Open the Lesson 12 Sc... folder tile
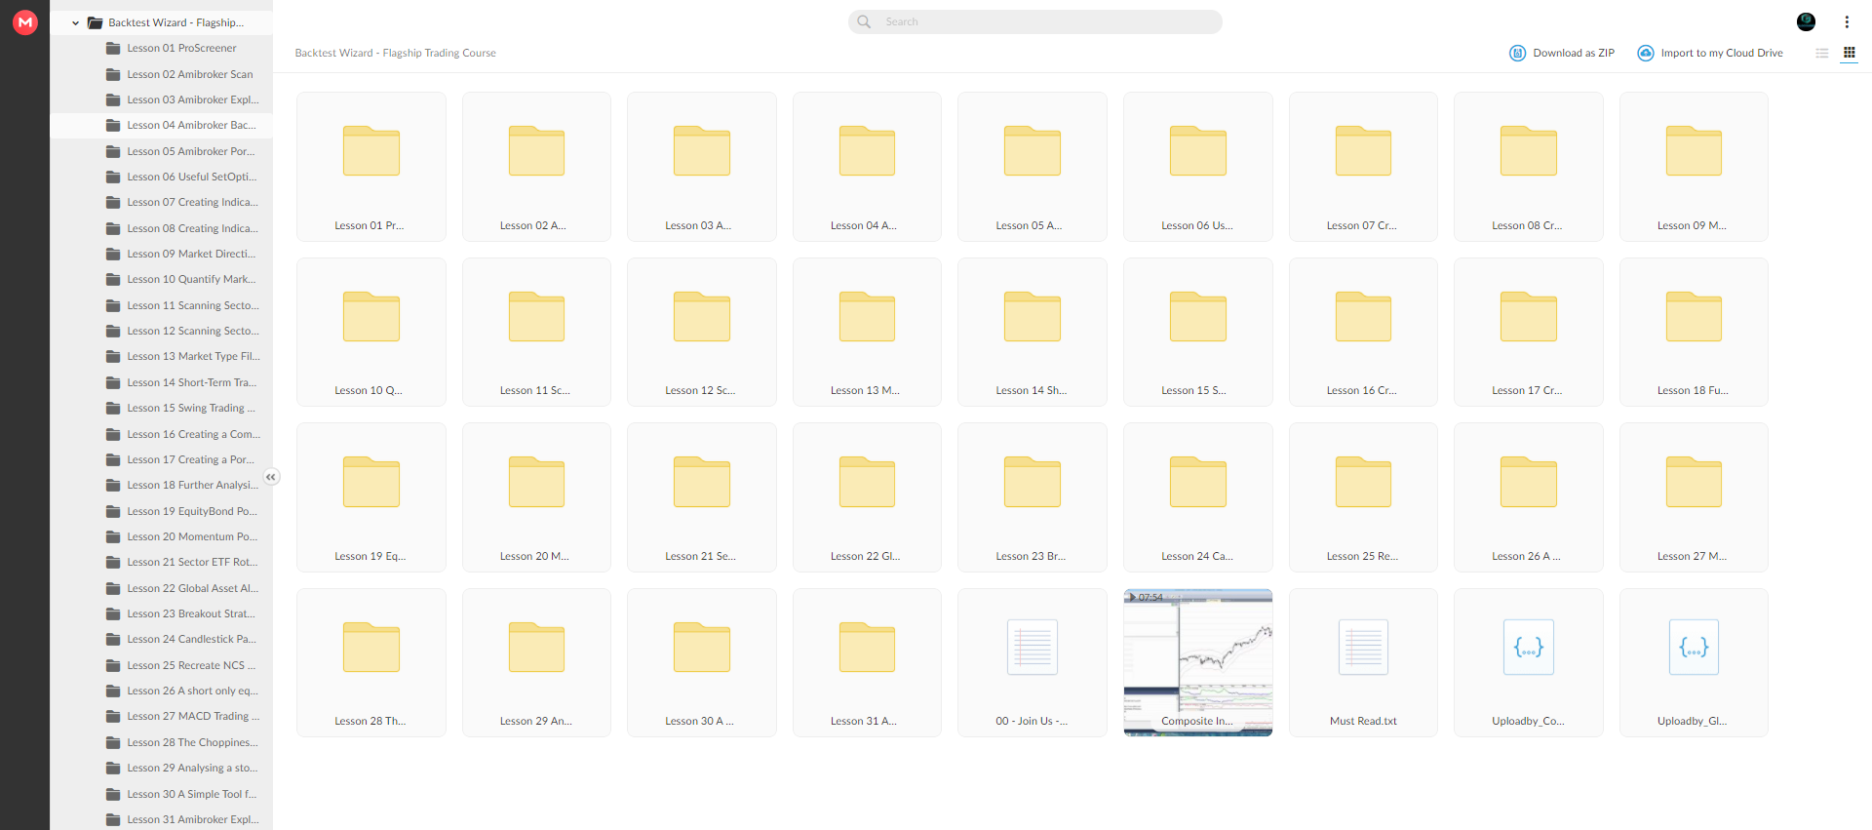This screenshot has width=1872, height=830. point(702,332)
